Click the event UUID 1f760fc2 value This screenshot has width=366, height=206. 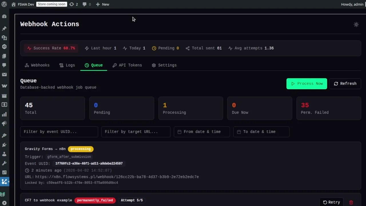[x=89, y=163]
